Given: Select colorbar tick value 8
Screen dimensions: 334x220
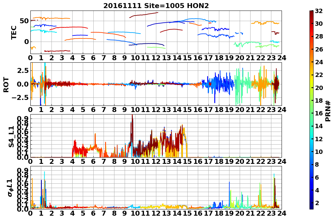Looking at the screenshot, I should pos(317,164).
